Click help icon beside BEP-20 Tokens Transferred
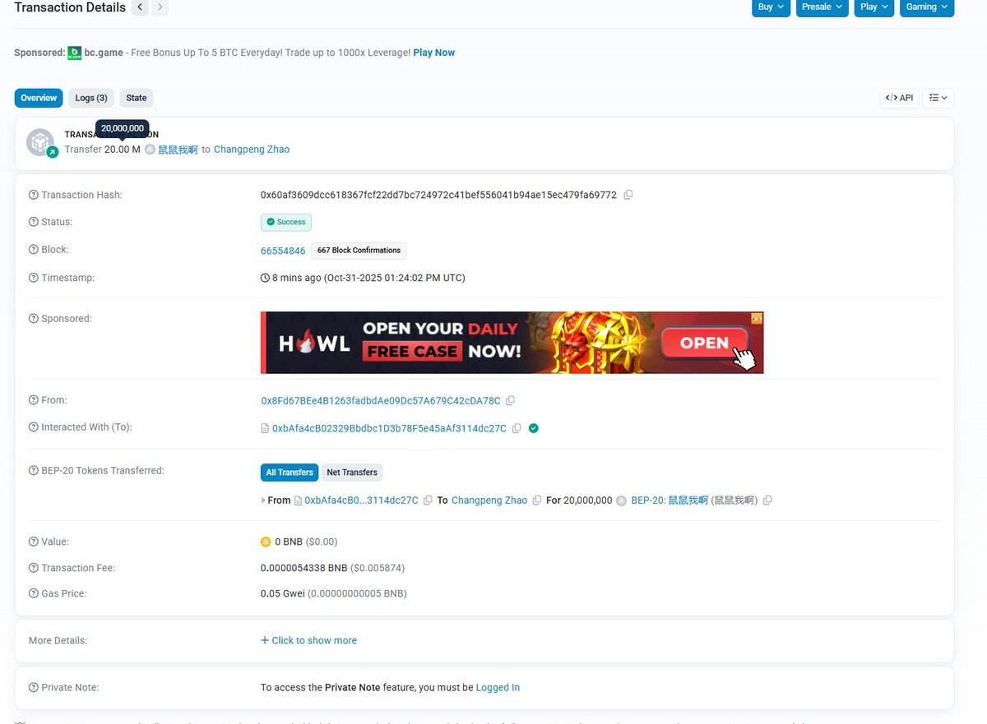 (x=34, y=471)
